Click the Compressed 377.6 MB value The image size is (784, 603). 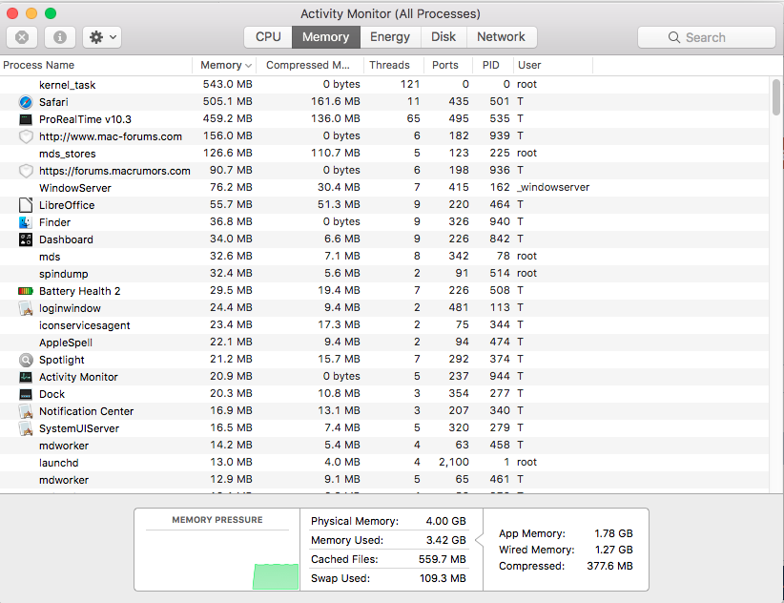609,566
